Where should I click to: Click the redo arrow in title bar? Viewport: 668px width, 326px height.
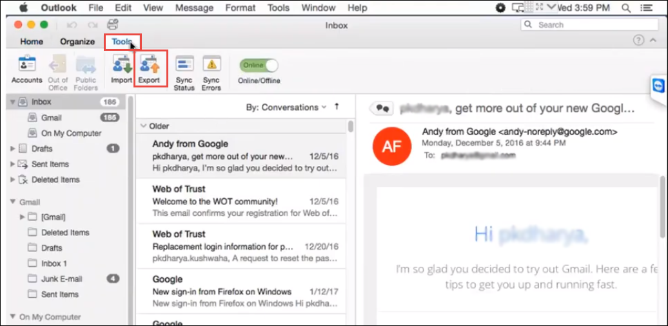(x=93, y=24)
